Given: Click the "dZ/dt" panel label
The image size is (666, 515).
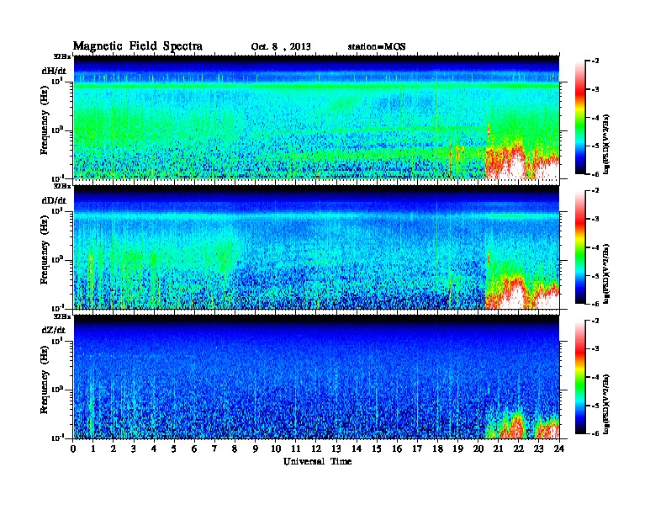Looking at the screenshot, I should (x=54, y=330).
